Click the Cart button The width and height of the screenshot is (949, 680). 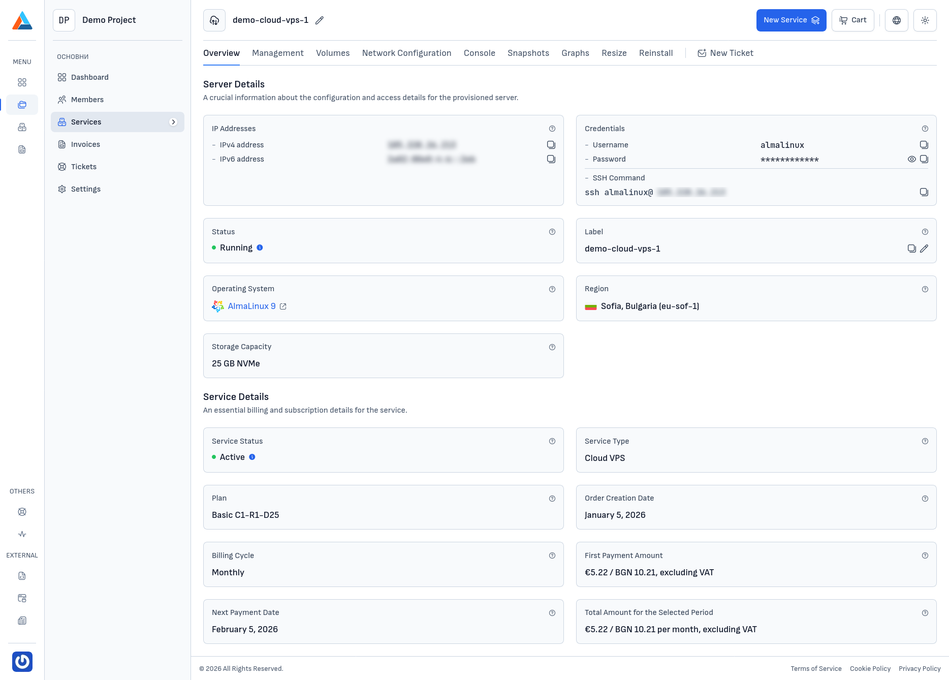coord(853,20)
